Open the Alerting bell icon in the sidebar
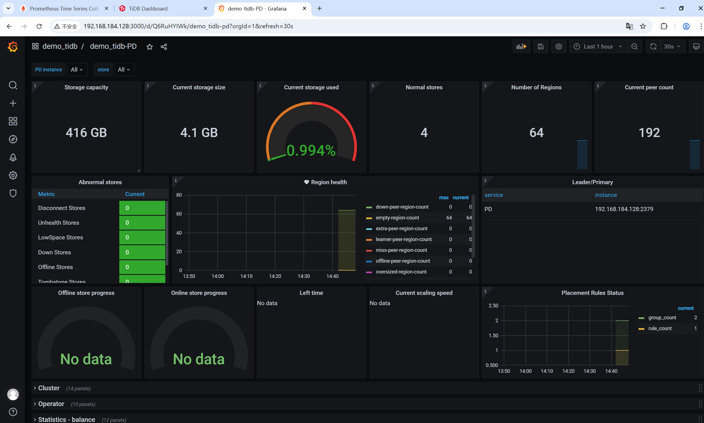 [x=13, y=157]
